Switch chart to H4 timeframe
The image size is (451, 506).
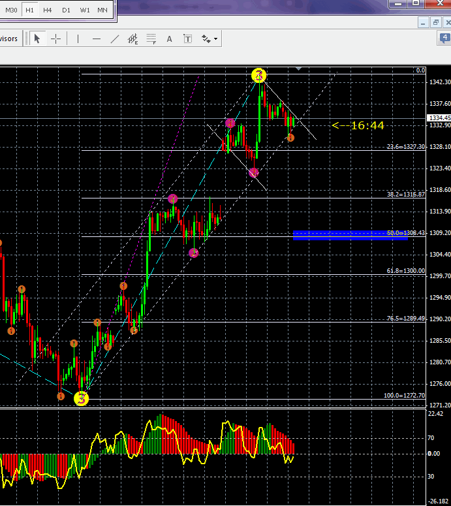[48, 10]
